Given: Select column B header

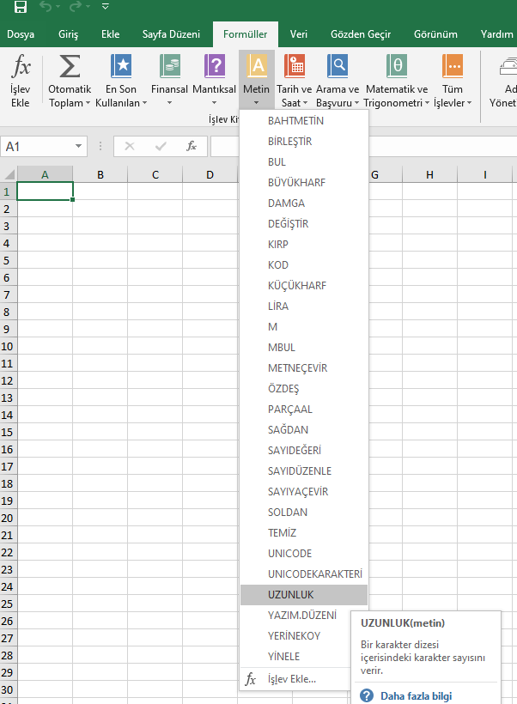Looking at the screenshot, I should coord(100,175).
